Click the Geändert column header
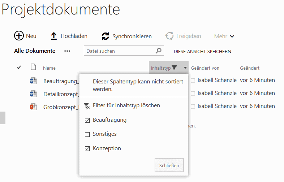The height and width of the screenshot is (182, 284). coord(250,68)
